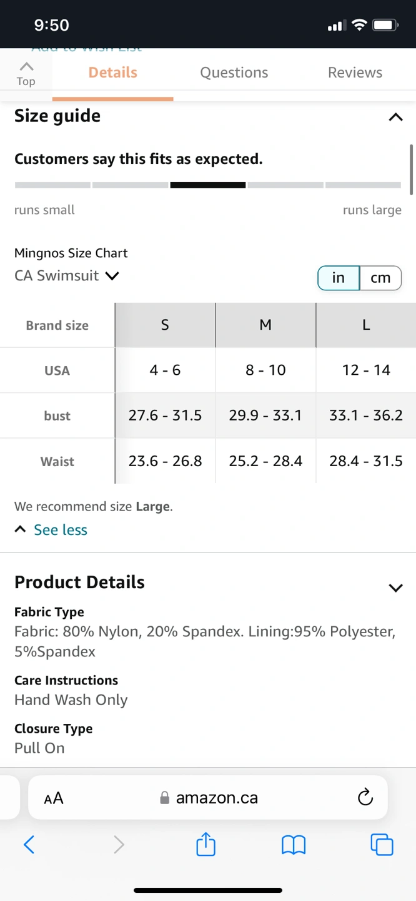Switch size units to cm
The width and height of the screenshot is (416, 901).
[x=380, y=278]
